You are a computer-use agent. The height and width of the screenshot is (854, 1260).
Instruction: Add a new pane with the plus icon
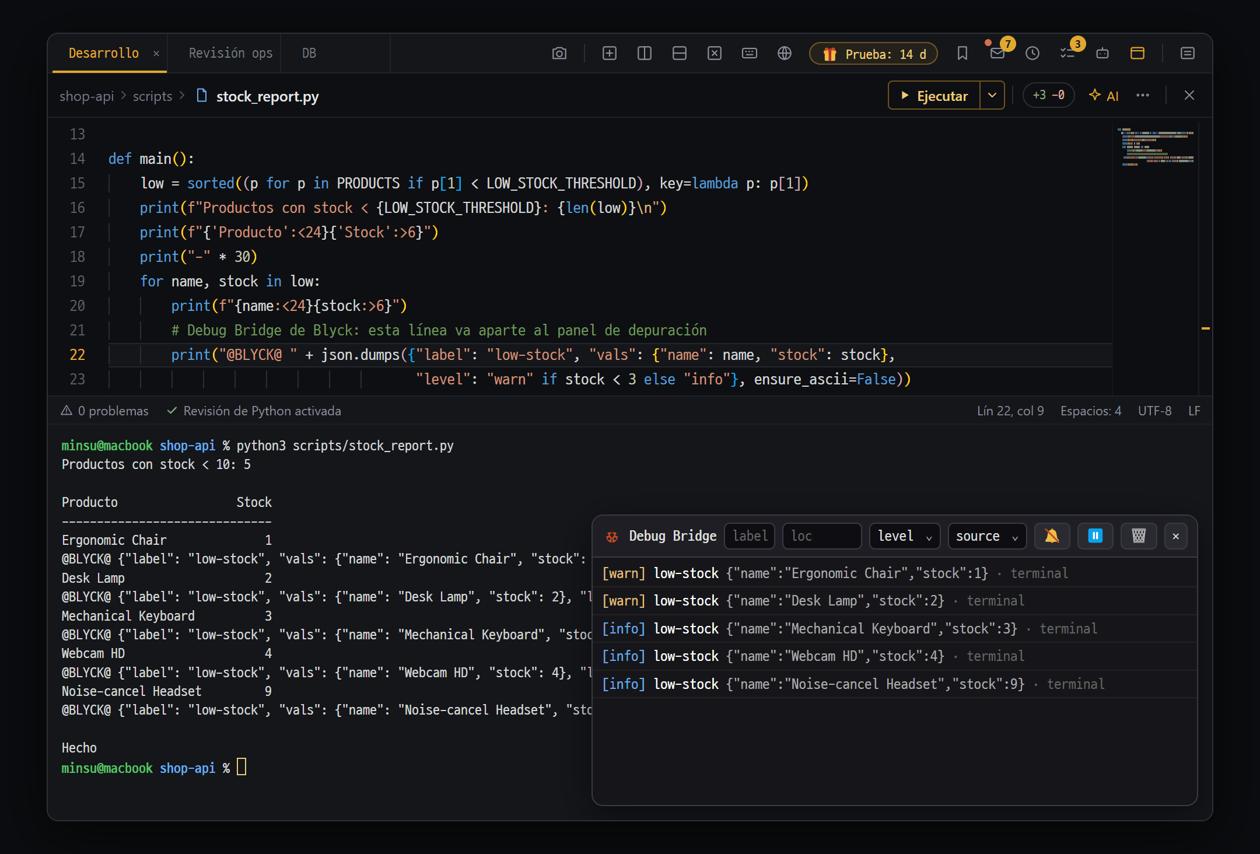click(610, 54)
